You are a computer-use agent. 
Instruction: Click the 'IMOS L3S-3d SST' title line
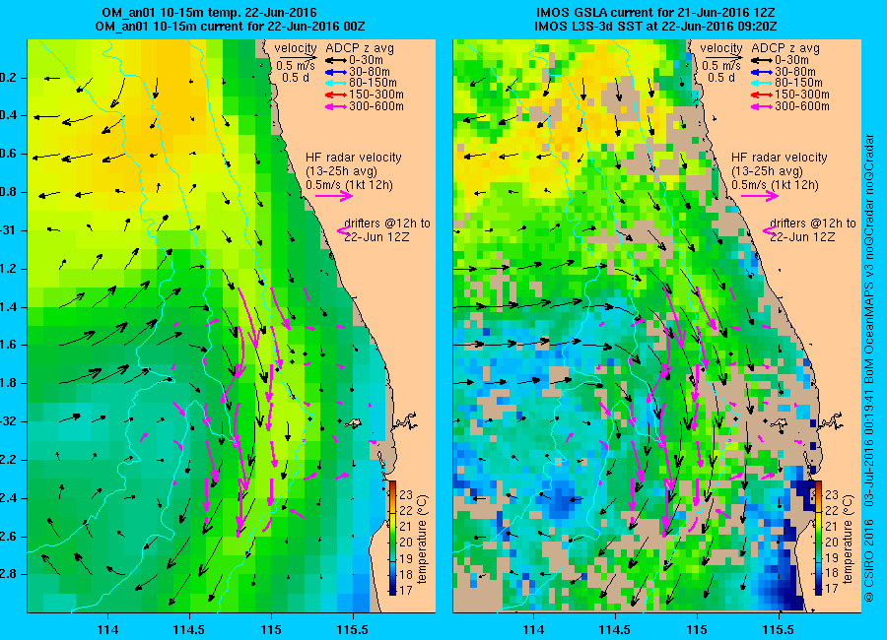[655, 27]
